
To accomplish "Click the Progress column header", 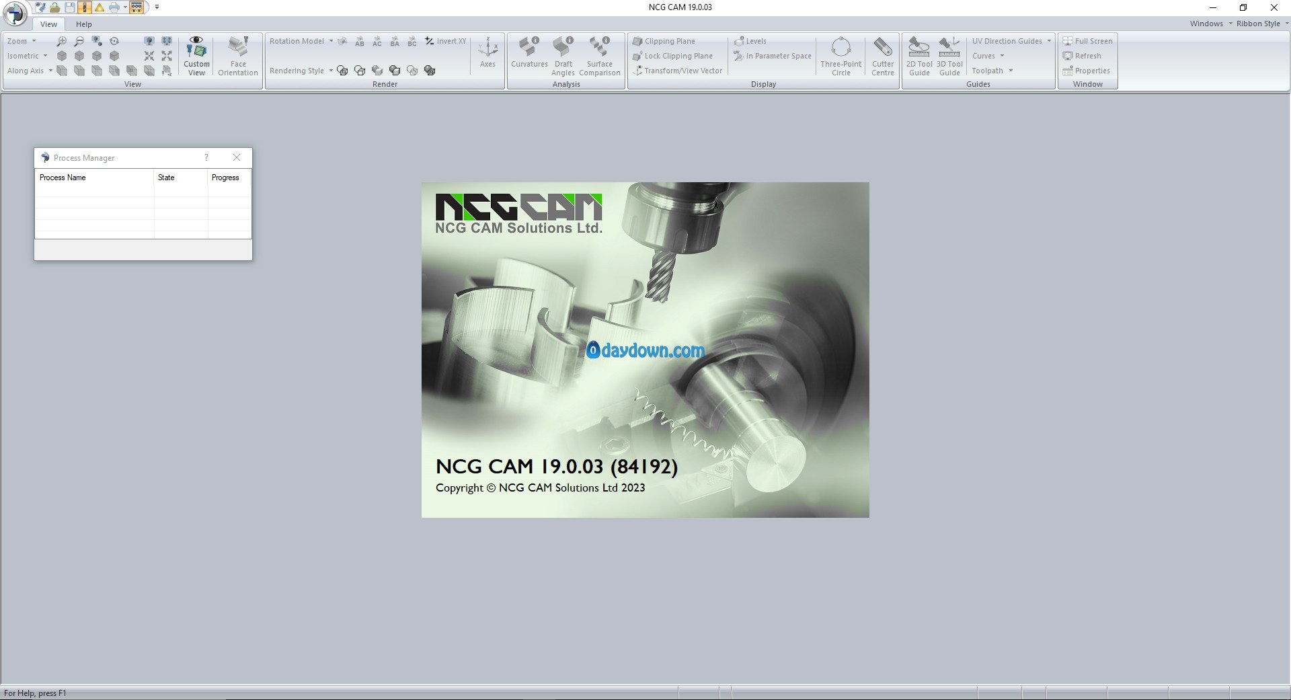I will pos(229,178).
